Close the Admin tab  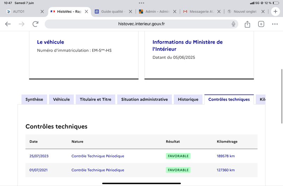[x=175, y=12]
